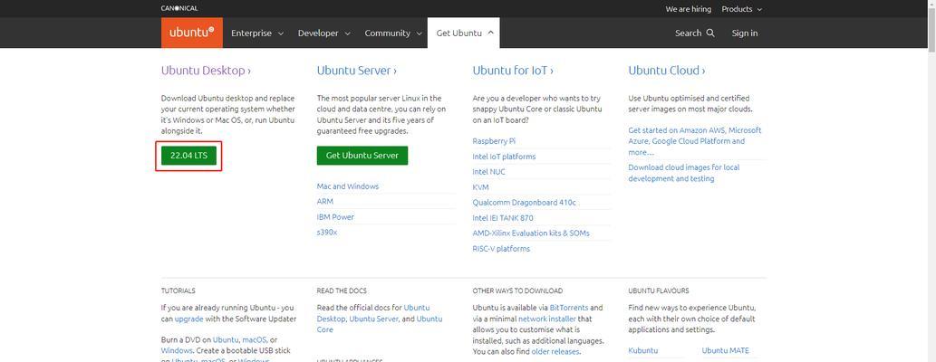This screenshot has height=362, width=936.
Task: Click the Canonical logo
Action: [179, 8]
